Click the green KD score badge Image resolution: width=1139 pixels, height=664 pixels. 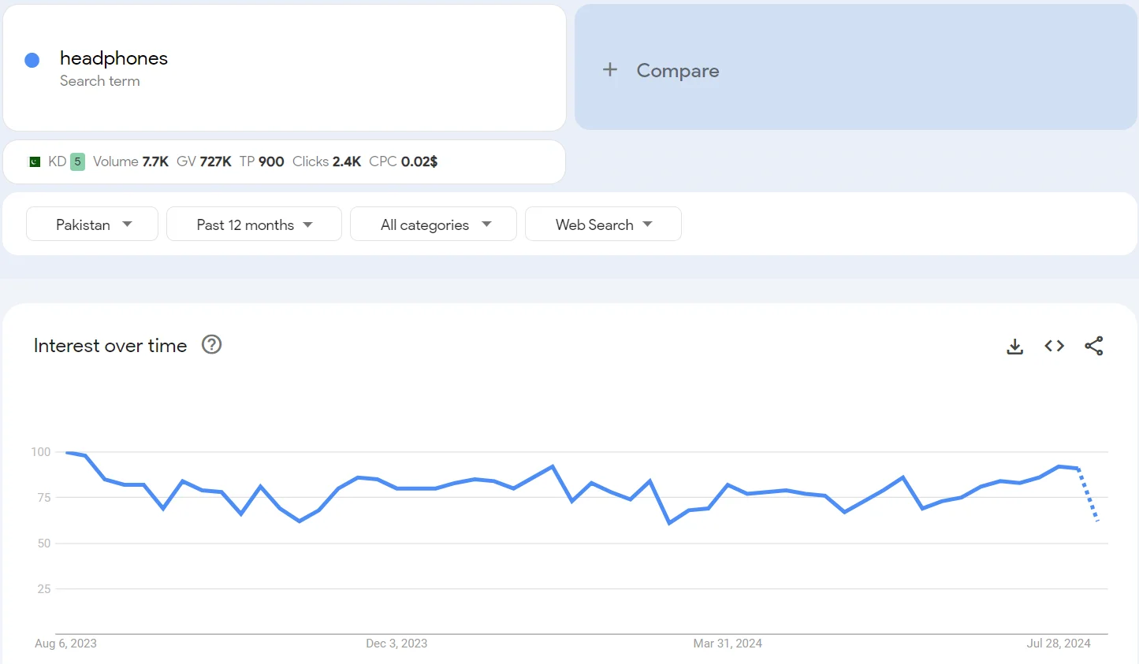(77, 161)
